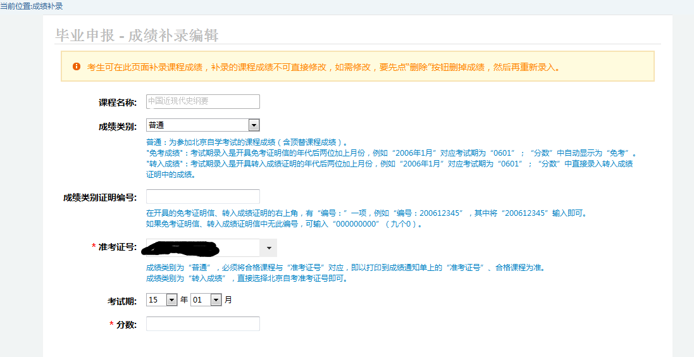The height and width of the screenshot is (357, 694).
Task: Click the required 准考证号 field label
Action: [x=117, y=247]
